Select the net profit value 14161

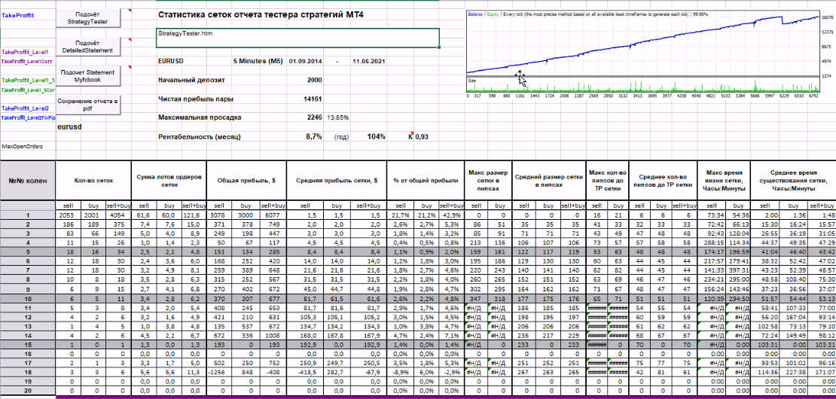coord(313,99)
